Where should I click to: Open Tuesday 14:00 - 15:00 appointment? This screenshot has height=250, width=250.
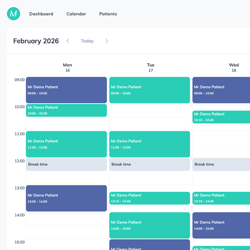click(x=150, y=225)
